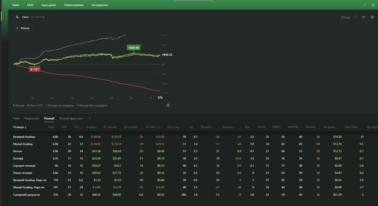Switch to the Результати tab
The width and height of the screenshot is (378, 206).
click(x=32, y=118)
